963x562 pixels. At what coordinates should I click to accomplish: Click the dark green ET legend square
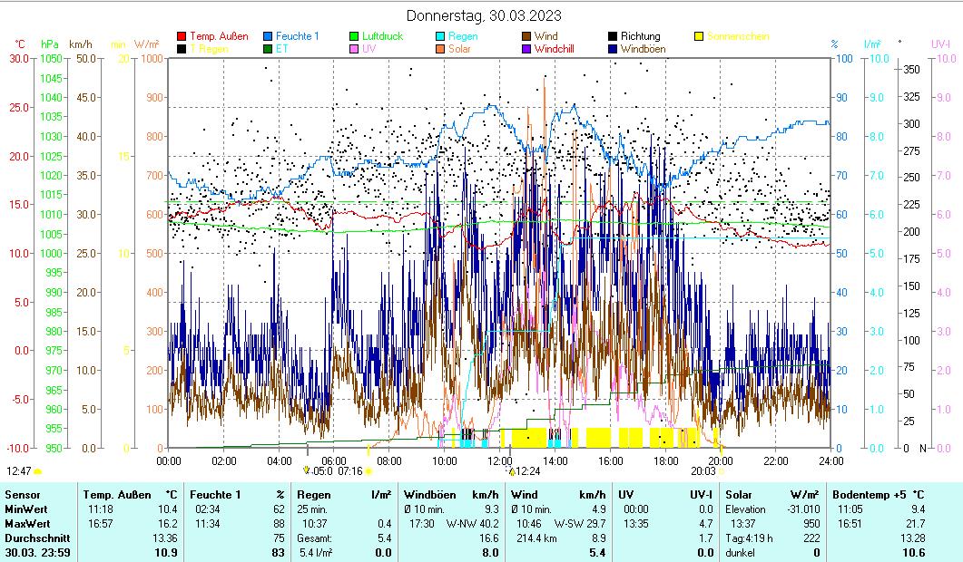click(269, 49)
